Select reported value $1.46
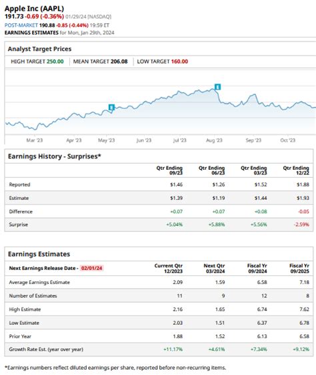Screen dimensions: 316x375 [177, 184]
